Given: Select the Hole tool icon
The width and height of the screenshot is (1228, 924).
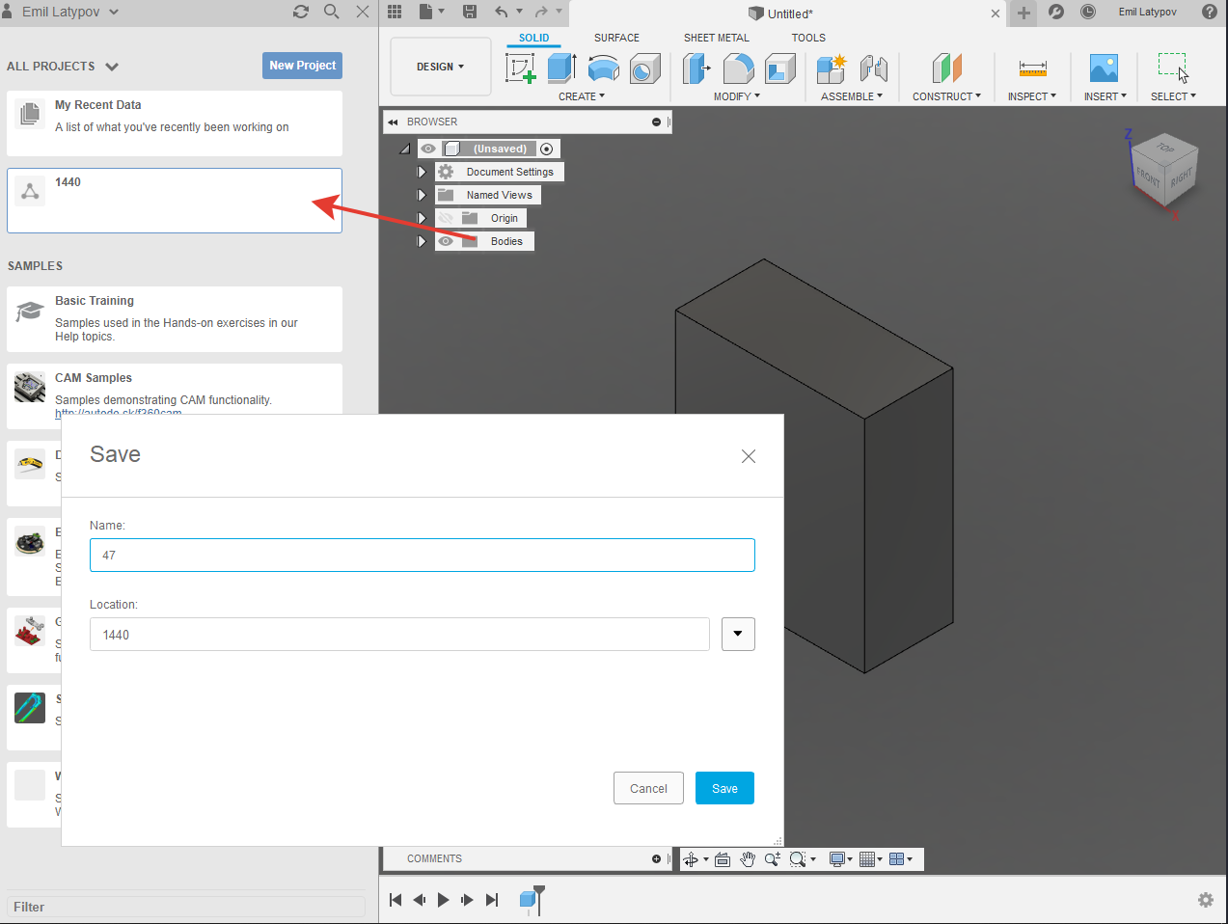Looking at the screenshot, I should (x=644, y=68).
